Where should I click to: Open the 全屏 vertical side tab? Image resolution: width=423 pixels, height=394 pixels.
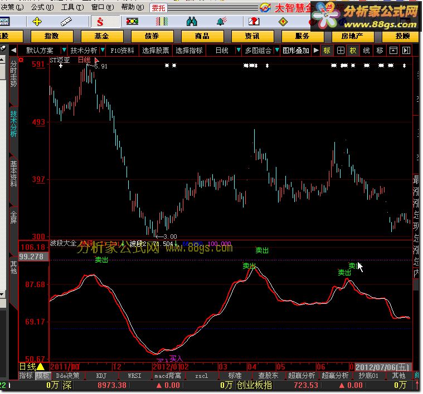(x=13, y=218)
